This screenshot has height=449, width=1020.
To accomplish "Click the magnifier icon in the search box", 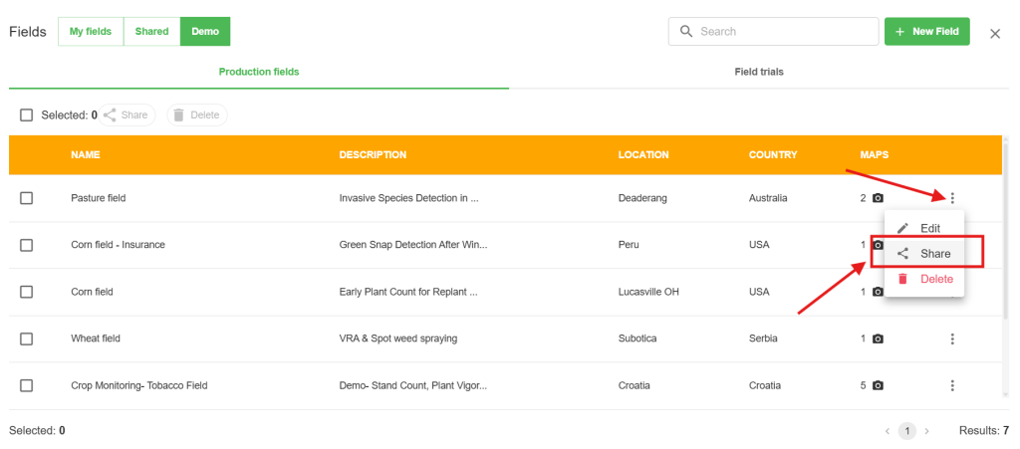I will [686, 32].
